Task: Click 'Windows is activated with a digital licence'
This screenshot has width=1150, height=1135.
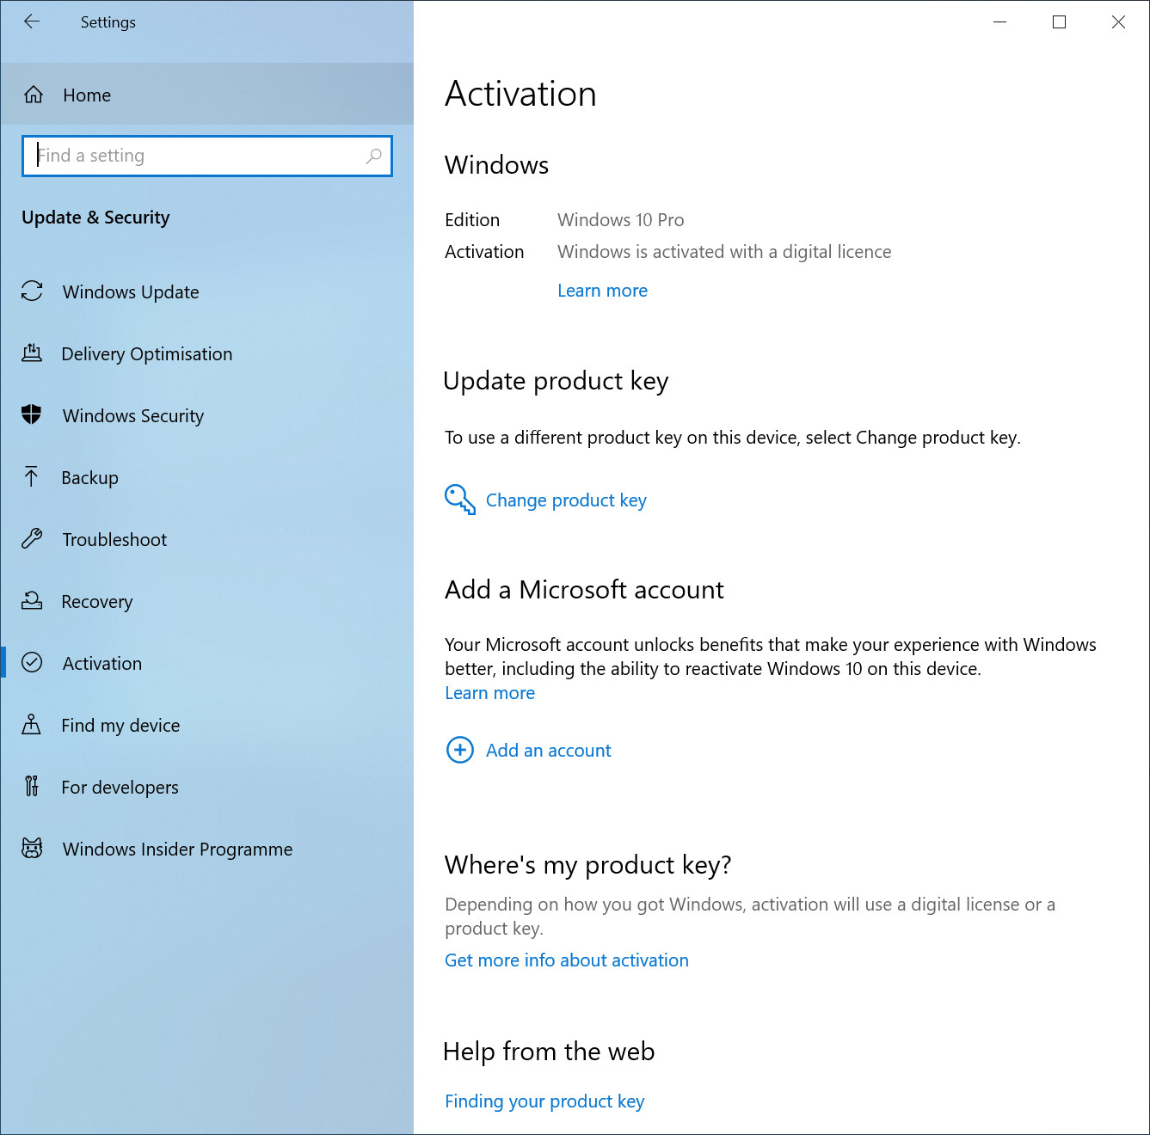Action: pos(724,252)
